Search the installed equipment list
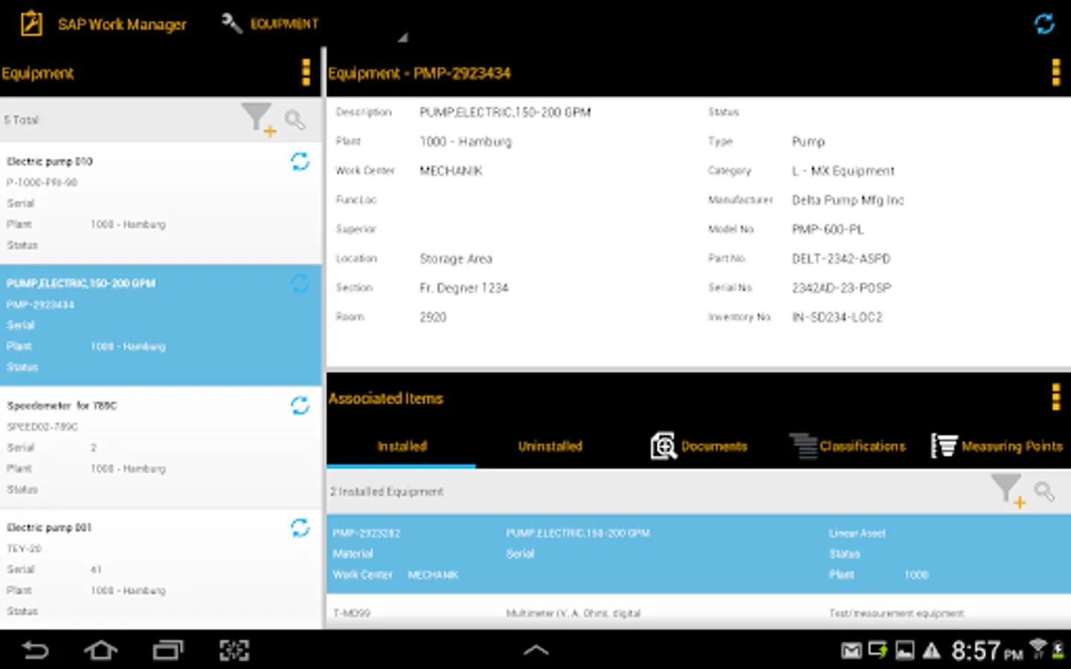The height and width of the screenshot is (669, 1071). pos(1045,491)
